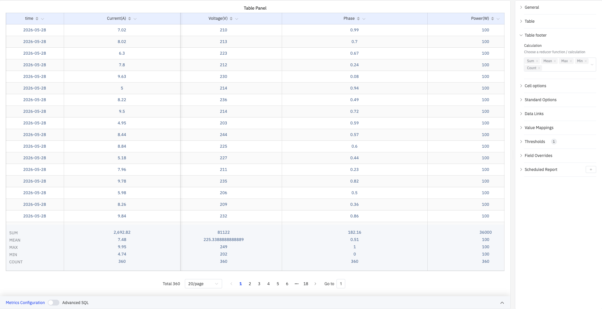
Task: Toggle the Advanced SQL switch
Action: [x=54, y=303]
